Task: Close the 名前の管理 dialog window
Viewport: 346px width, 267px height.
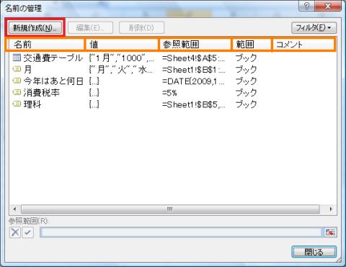Action: pyautogui.click(x=328, y=6)
